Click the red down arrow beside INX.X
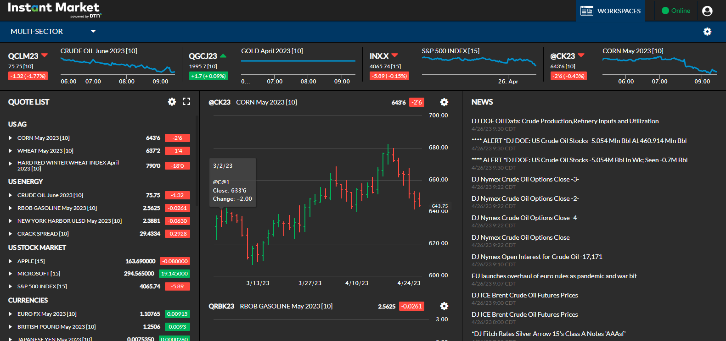The height and width of the screenshot is (341, 726). pos(394,55)
